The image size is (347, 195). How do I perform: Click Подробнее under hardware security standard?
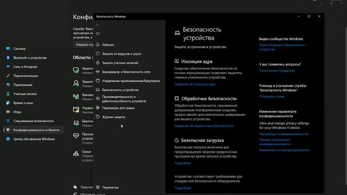[x=183, y=188]
